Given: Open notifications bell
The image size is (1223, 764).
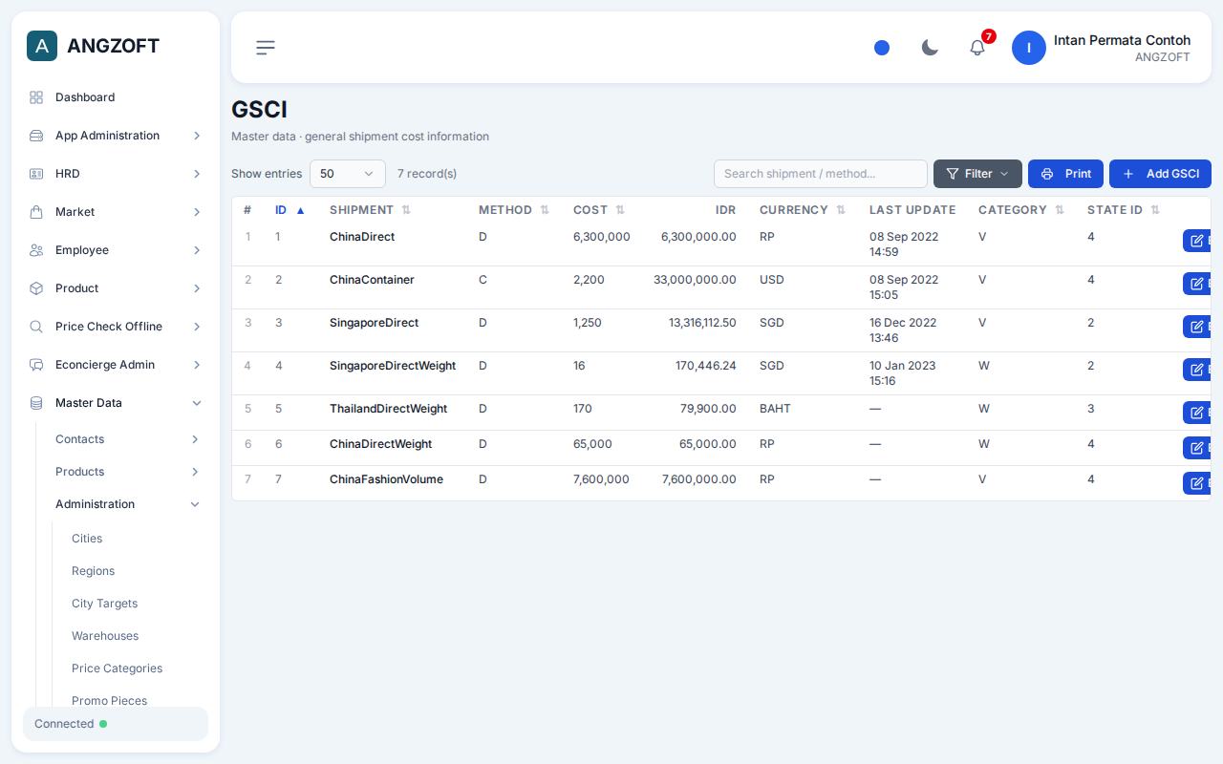Looking at the screenshot, I should [977, 48].
